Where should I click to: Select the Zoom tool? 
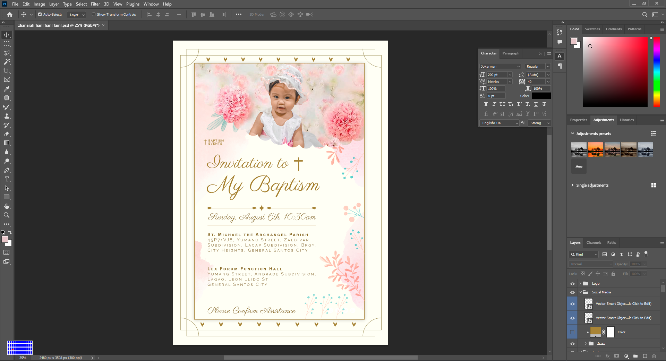click(x=7, y=215)
